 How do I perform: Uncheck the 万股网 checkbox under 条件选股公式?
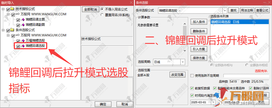coord(13,36)
